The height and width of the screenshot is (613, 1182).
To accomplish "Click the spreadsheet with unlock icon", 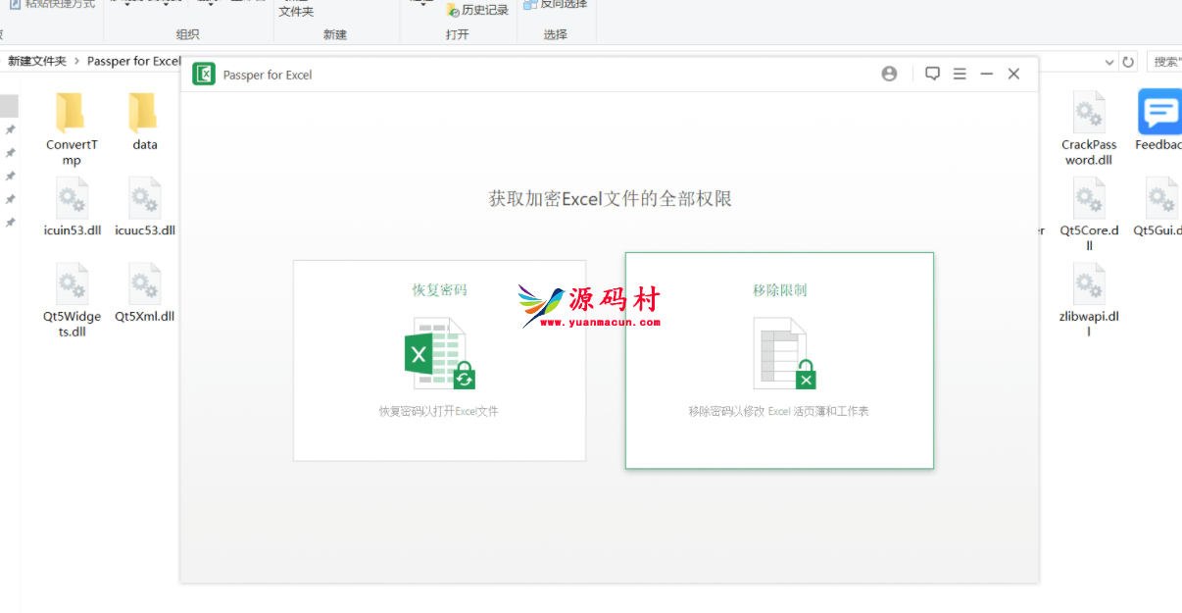I will (783, 353).
